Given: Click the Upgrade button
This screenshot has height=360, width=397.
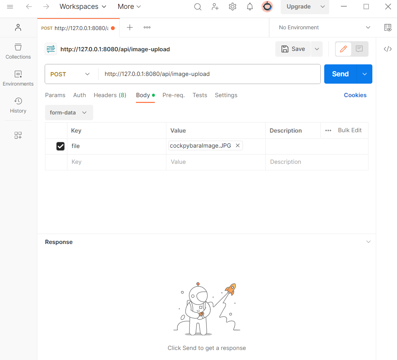Looking at the screenshot, I should 299,7.
